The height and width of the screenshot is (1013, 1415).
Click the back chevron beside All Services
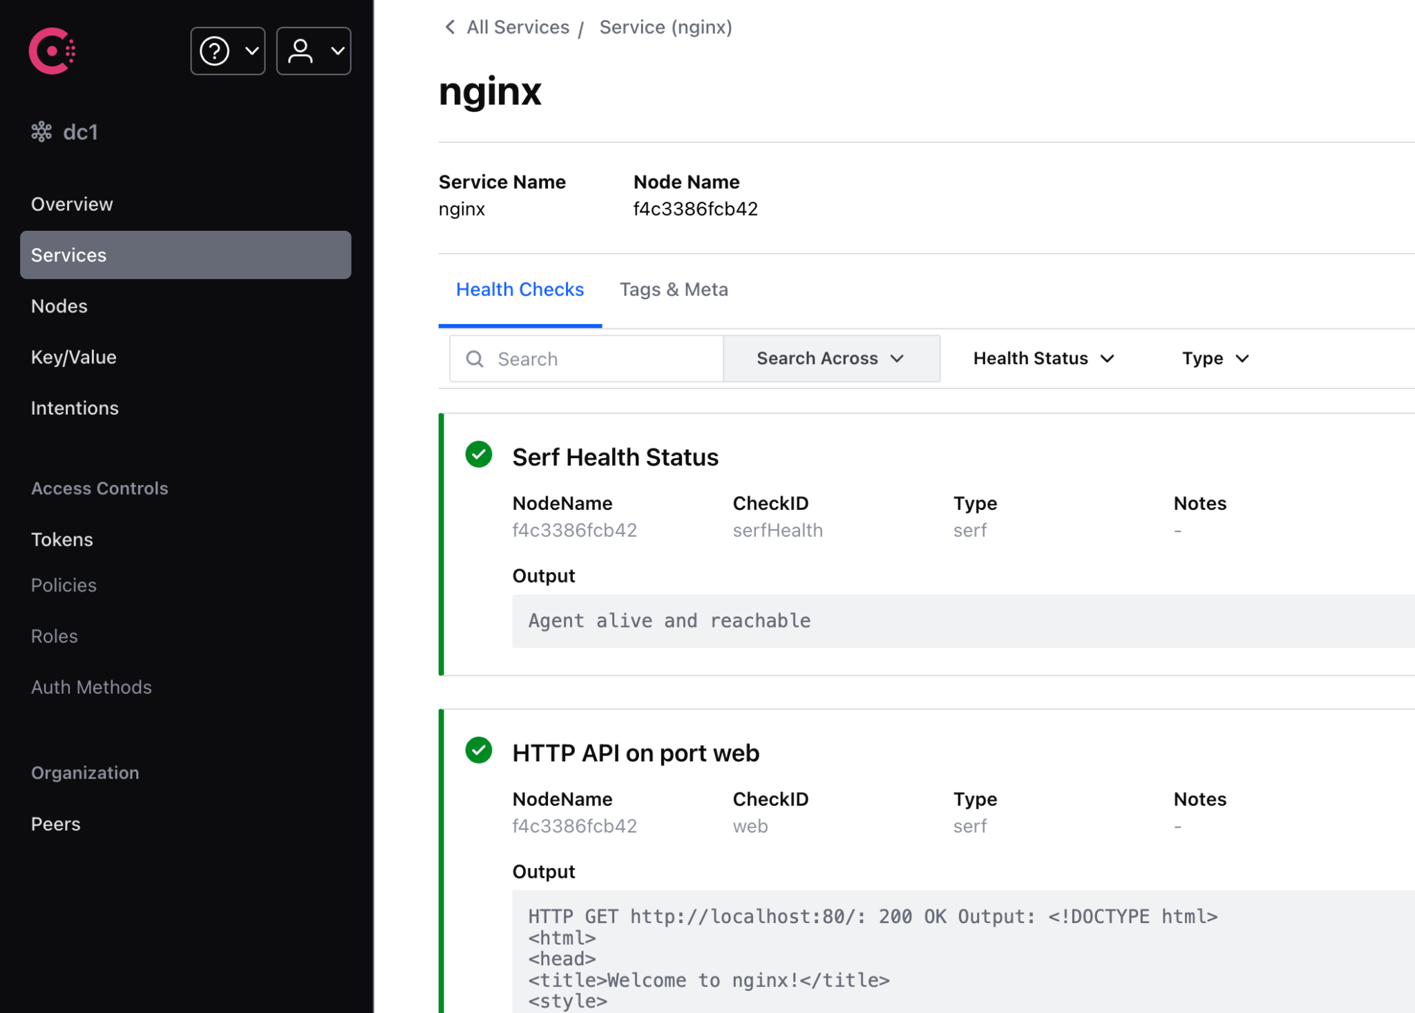click(450, 27)
